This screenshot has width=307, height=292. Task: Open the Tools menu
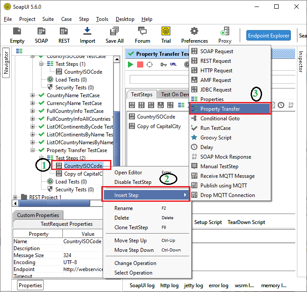(x=102, y=19)
